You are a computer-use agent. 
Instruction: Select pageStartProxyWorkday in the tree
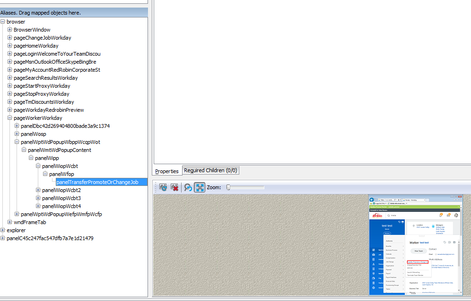coord(42,86)
